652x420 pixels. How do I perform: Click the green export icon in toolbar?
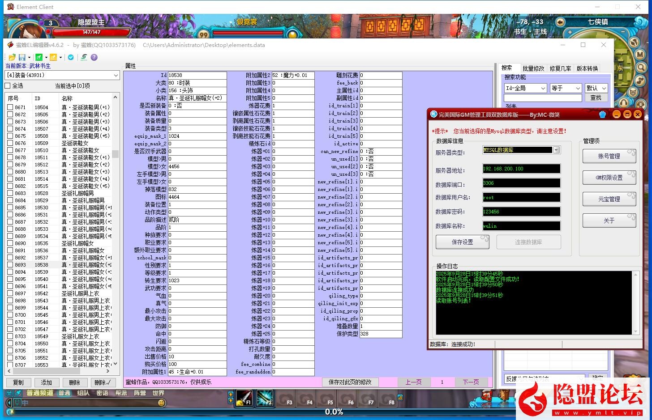(x=39, y=57)
